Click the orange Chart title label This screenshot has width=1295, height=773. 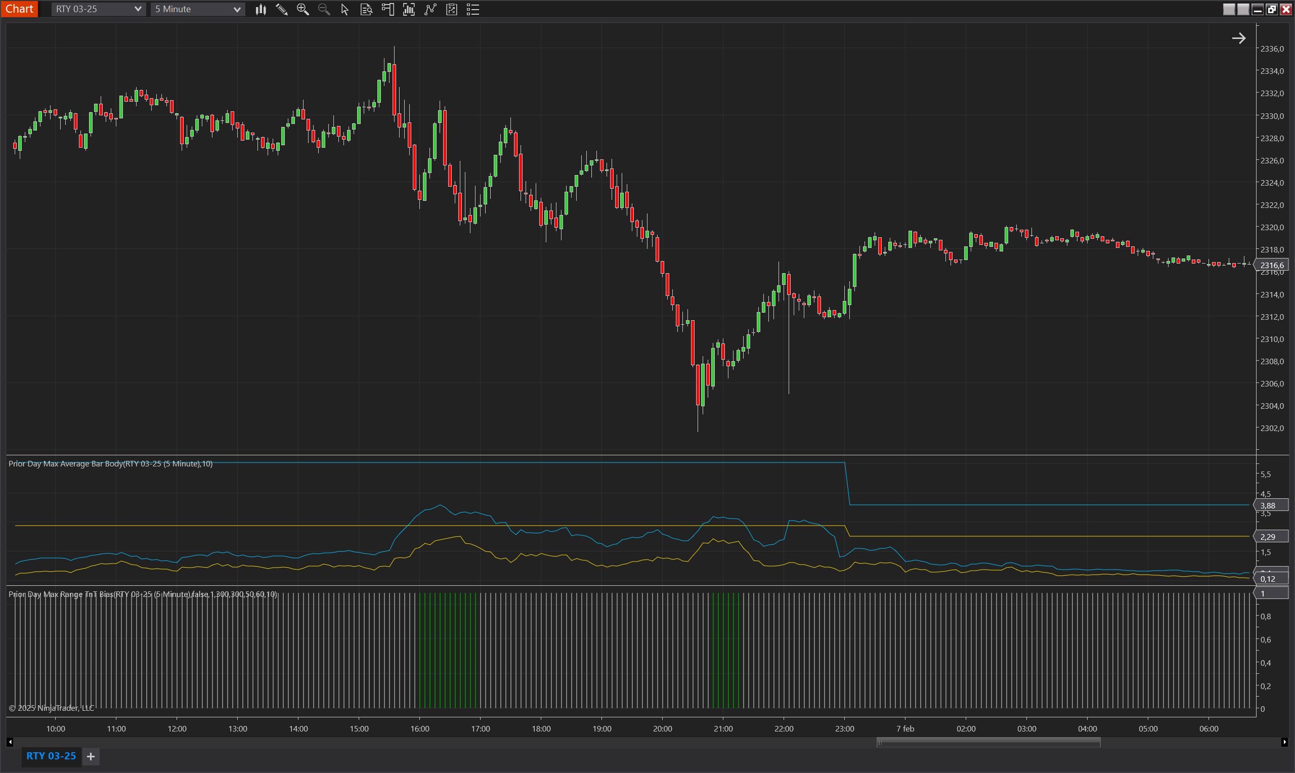pyautogui.click(x=19, y=9)
